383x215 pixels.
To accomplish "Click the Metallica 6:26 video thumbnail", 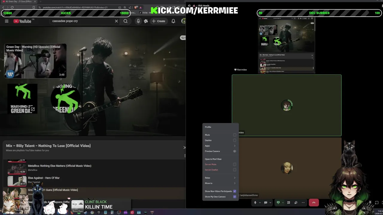I will tap(17, 168).
